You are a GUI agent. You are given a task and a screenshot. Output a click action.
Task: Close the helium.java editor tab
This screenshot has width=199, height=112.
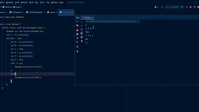coord(72,12)
